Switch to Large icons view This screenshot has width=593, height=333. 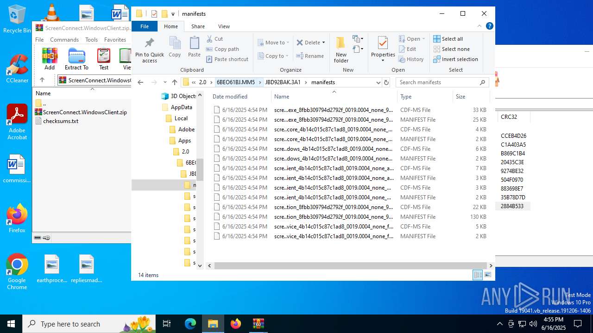487,275
